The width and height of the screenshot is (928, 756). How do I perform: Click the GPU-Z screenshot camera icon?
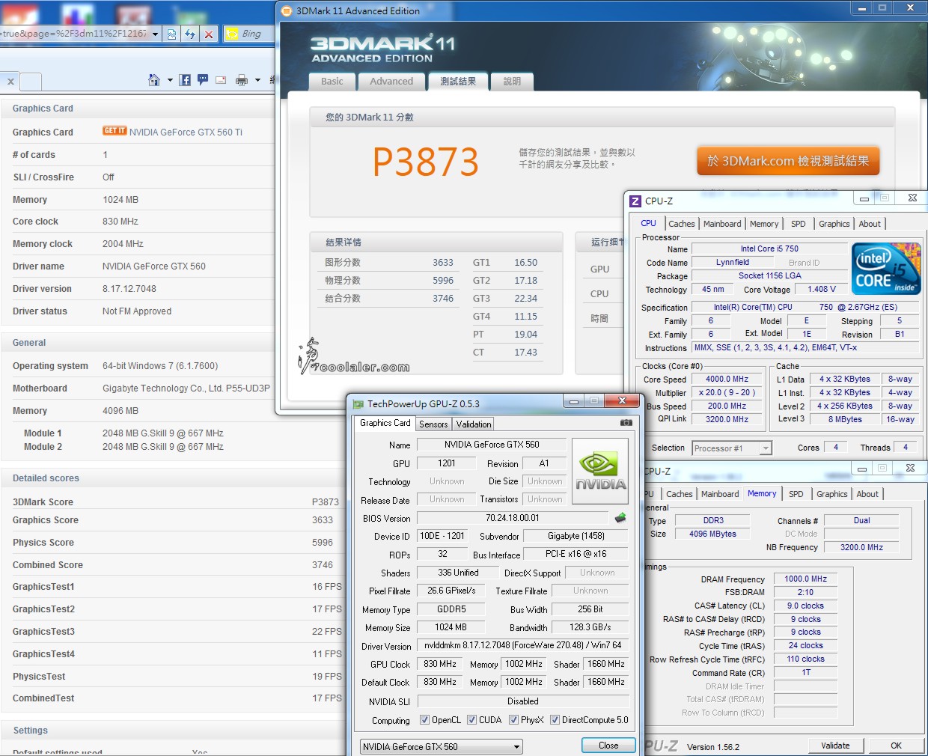(626, 423)
